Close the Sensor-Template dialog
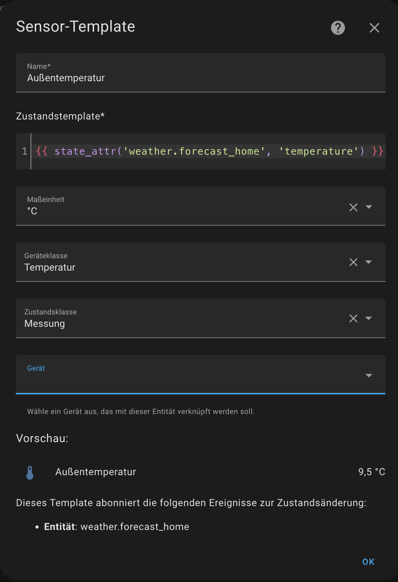 374,28
